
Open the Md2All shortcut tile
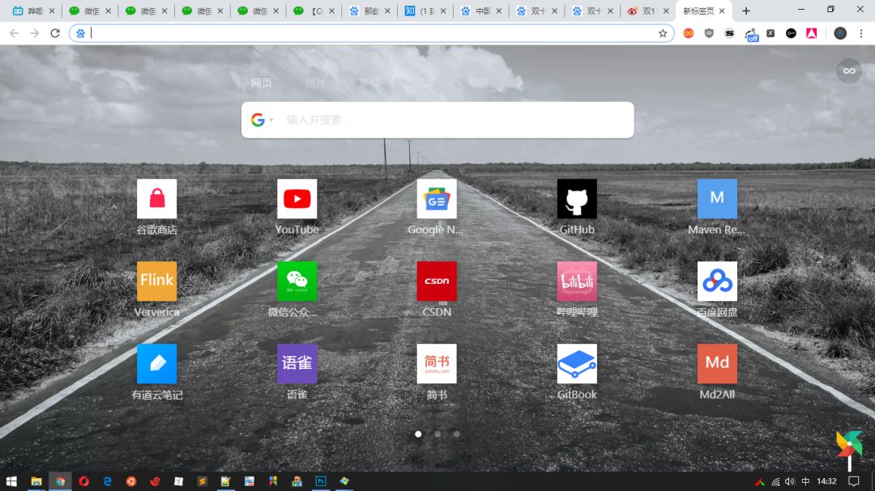pyautogui.click(x=717, y=364)
